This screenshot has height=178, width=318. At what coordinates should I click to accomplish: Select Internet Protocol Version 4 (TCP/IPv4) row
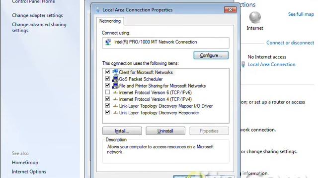156,99
